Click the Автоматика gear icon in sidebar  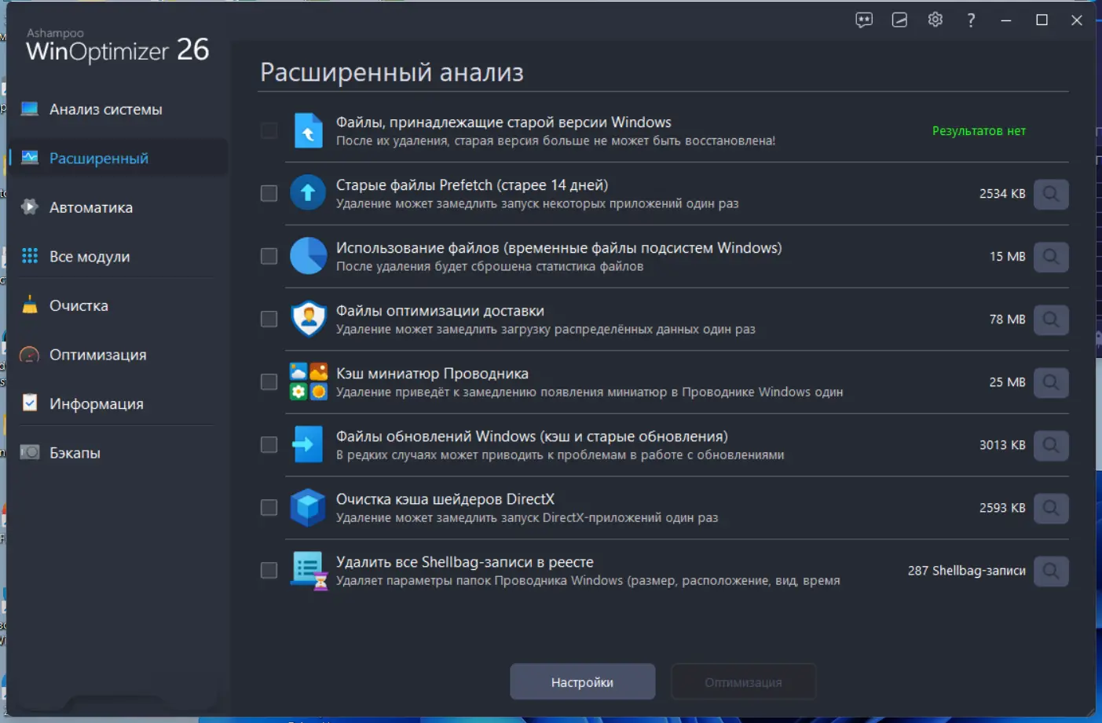[x=30, y=207]
